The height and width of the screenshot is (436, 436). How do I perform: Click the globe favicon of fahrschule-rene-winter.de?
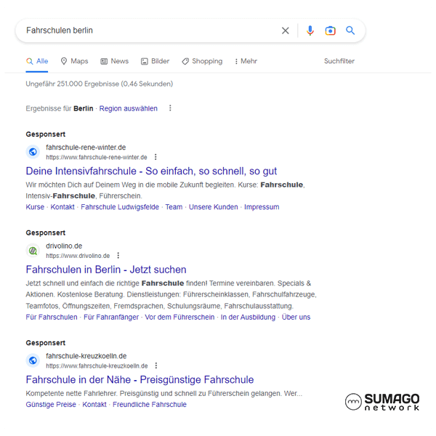pos(33,152)
